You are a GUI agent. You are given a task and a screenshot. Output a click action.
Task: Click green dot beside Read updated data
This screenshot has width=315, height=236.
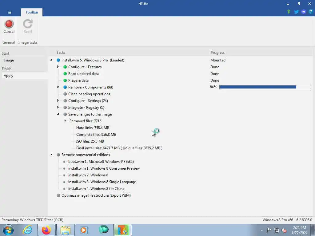[65, 74]
